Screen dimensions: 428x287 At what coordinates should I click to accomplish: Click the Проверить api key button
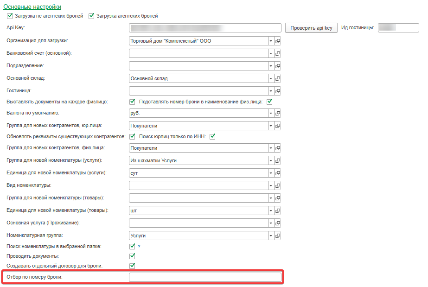(x=311, y=28)
